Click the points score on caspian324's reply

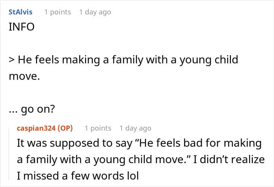[98, 128]
